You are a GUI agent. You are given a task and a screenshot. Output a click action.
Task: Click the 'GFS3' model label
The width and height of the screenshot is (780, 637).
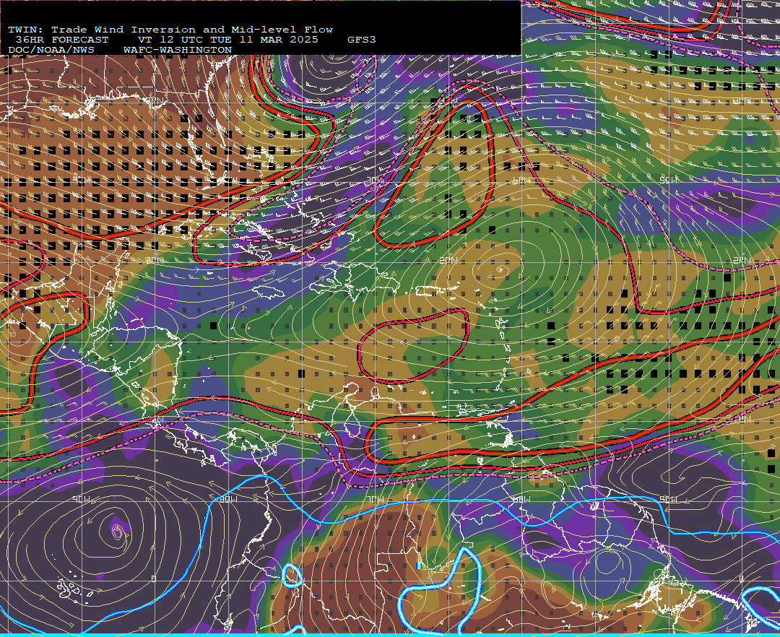tap(362, 40)
